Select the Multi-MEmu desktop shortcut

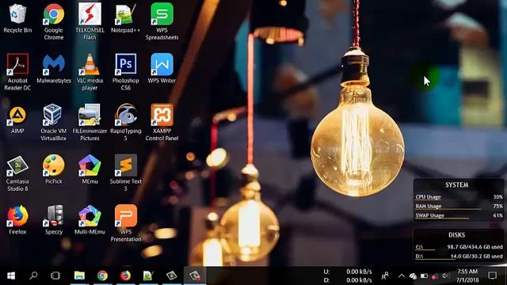(90, 220)
